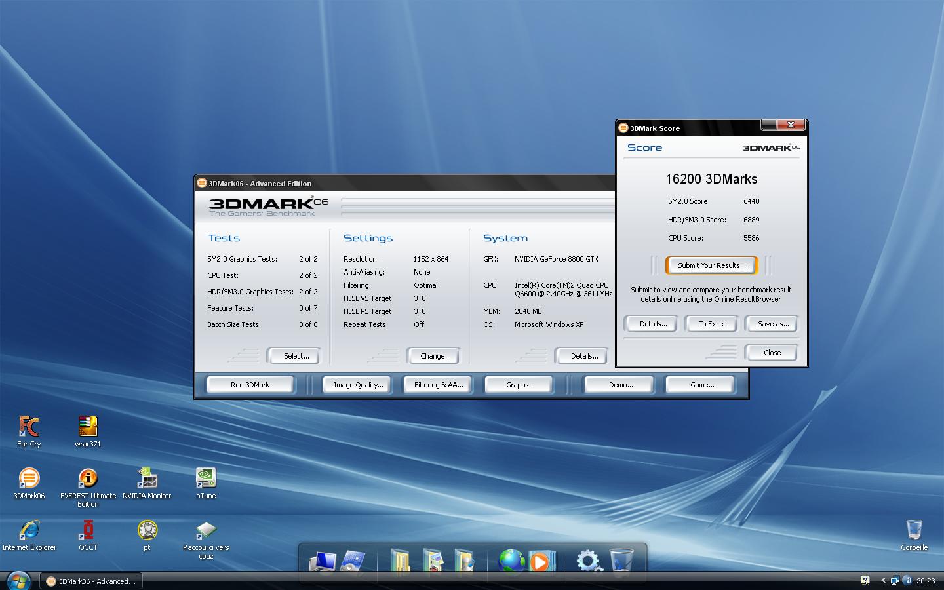The height and width of the screenshot is (590, 944).
Task: Click the Batch Size Tests 0 of 6 value
Action: pyautogui.click(x=308, y=324)
